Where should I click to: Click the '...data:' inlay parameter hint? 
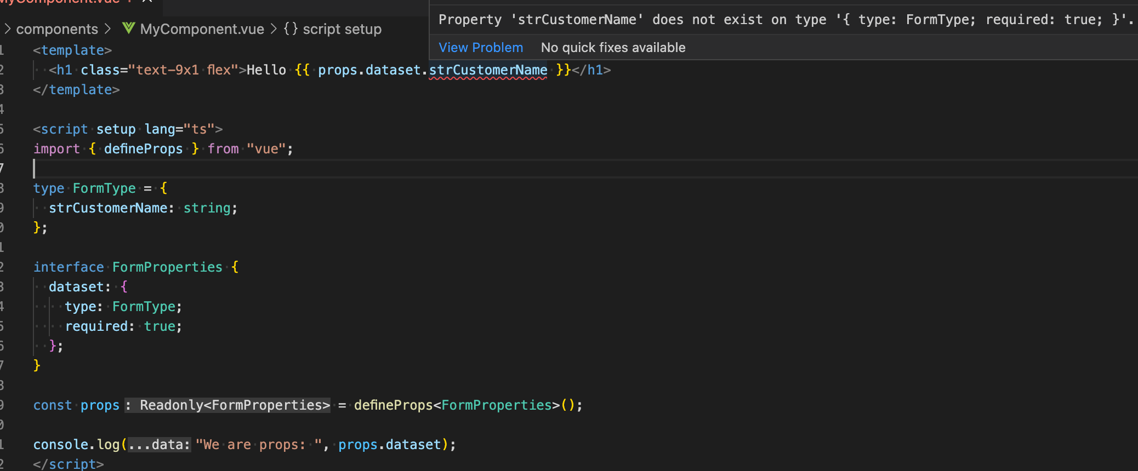[160, 445]
